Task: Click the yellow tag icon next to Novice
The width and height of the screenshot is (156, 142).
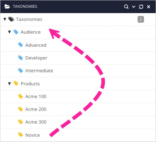Action: pyautogui.click(x=21, y=135)
